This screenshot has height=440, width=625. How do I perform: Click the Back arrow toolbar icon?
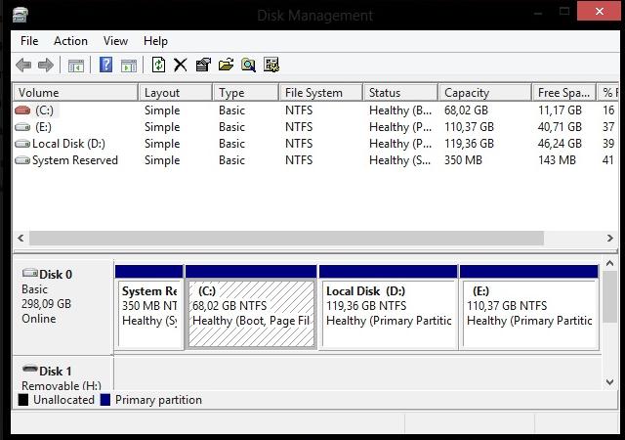point(23,65)
